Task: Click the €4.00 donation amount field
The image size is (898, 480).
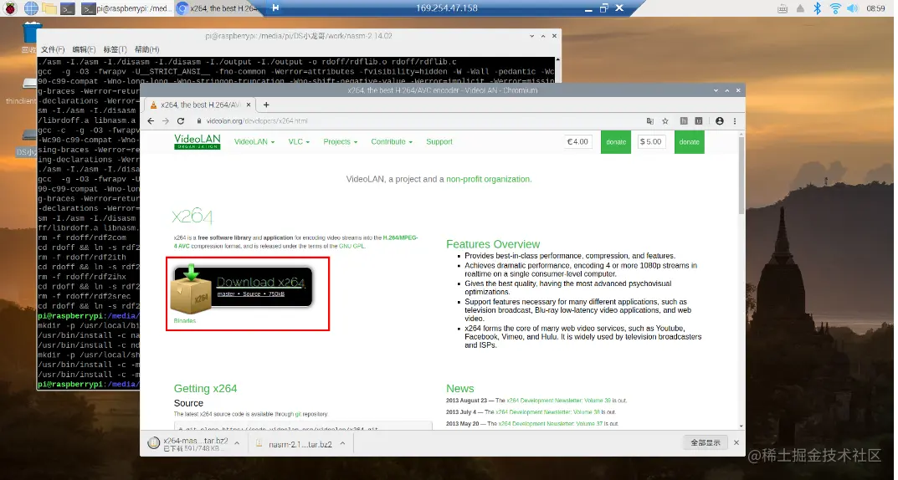Action: coord(577,141)
